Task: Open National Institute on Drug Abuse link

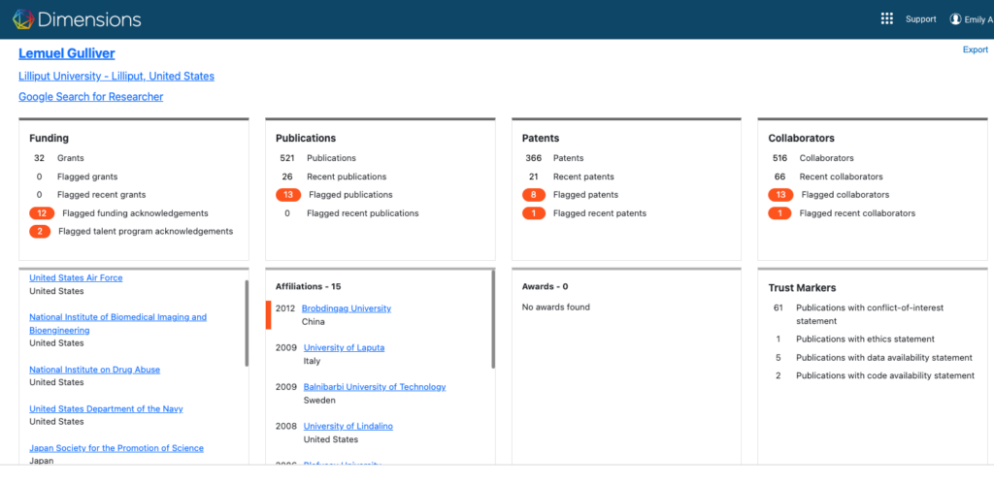Action: (x=94, y=370)
